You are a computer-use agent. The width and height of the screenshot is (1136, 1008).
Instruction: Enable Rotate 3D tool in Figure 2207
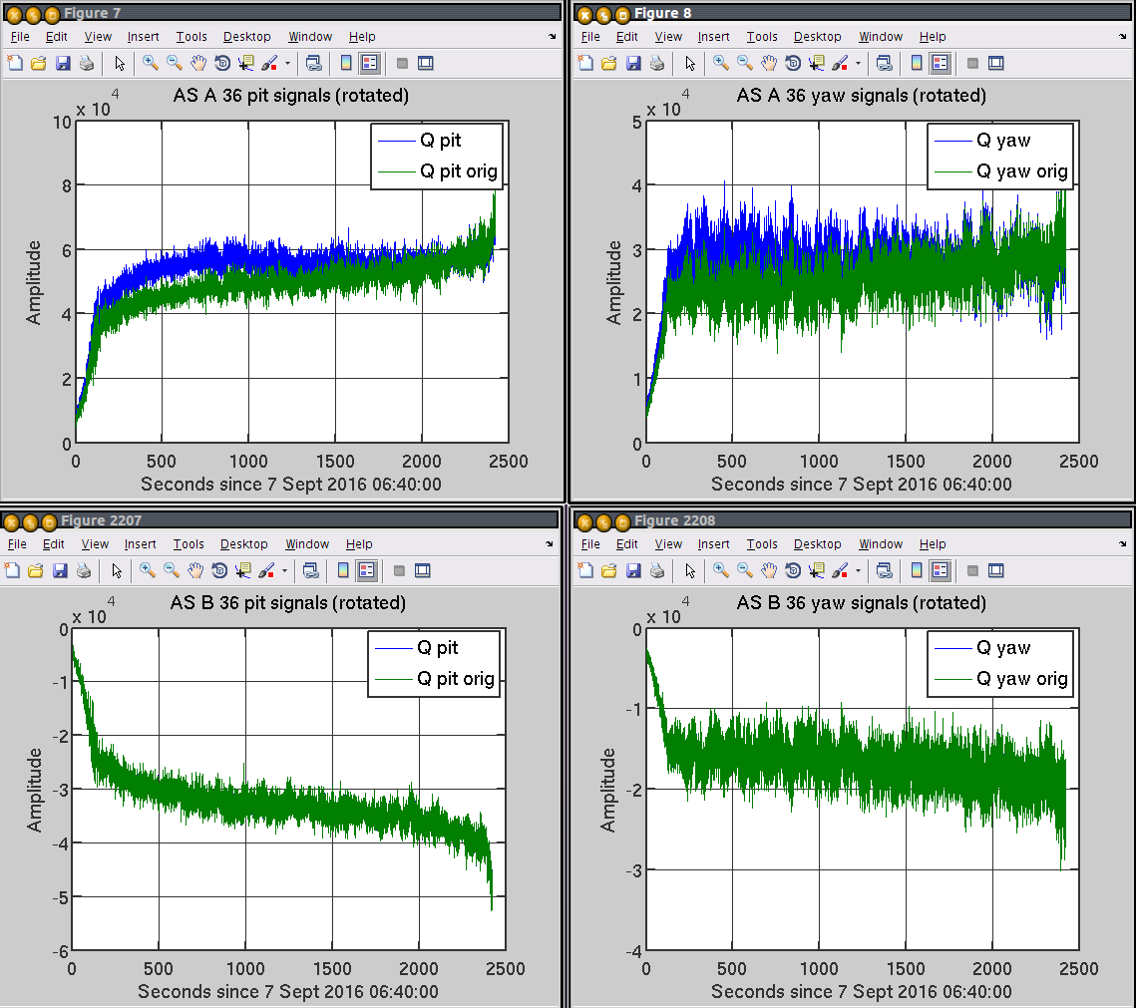(x=218, y=571)
